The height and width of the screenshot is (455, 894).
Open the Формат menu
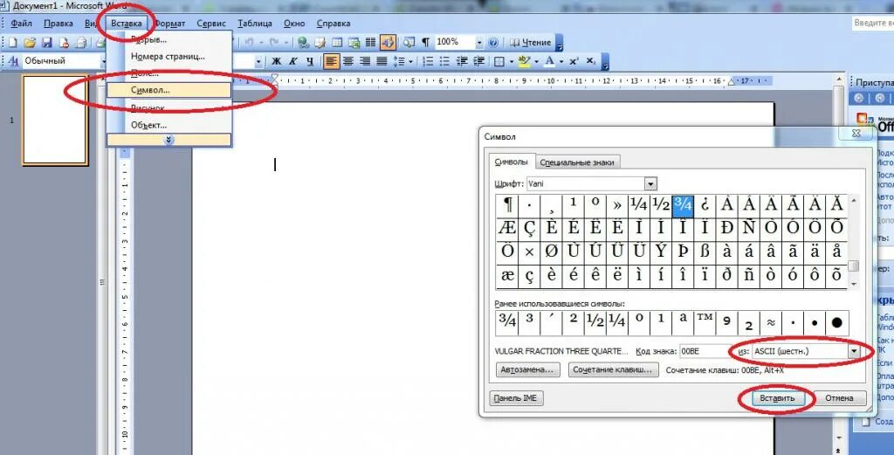[x=170, y=24]
